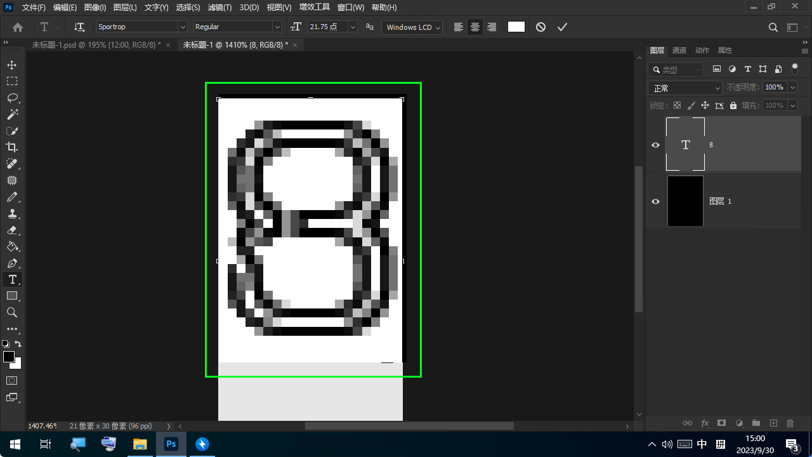
Task: Select the Eraser tool
Action: coord(12,230)
